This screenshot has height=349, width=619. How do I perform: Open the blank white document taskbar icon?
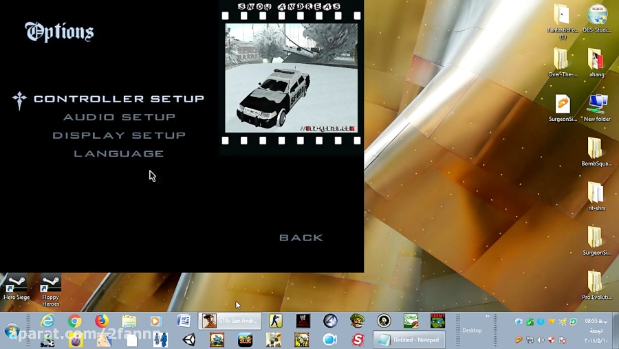(x=132, y=340)
